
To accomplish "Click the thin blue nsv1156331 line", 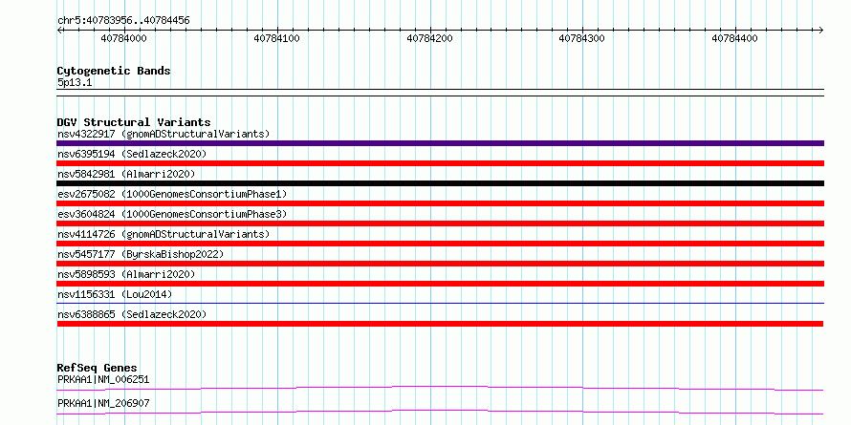I will pos(440,304).
